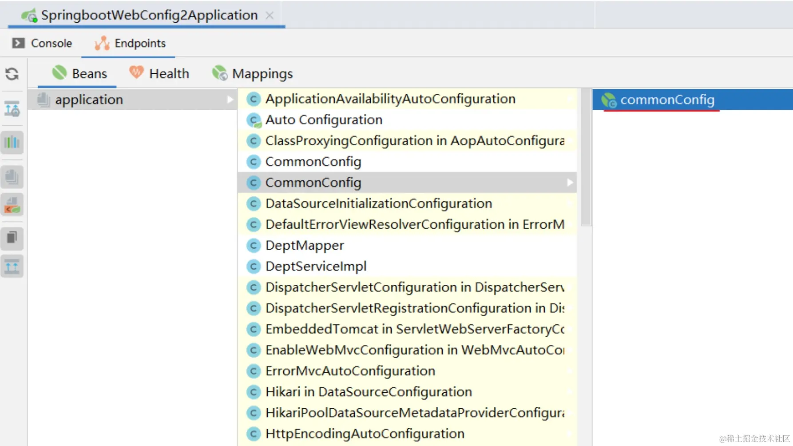Toggle the green and blue bars toolbar button
Image resolution: width=793 pixels, height=446 pixels.
[12, 143]
